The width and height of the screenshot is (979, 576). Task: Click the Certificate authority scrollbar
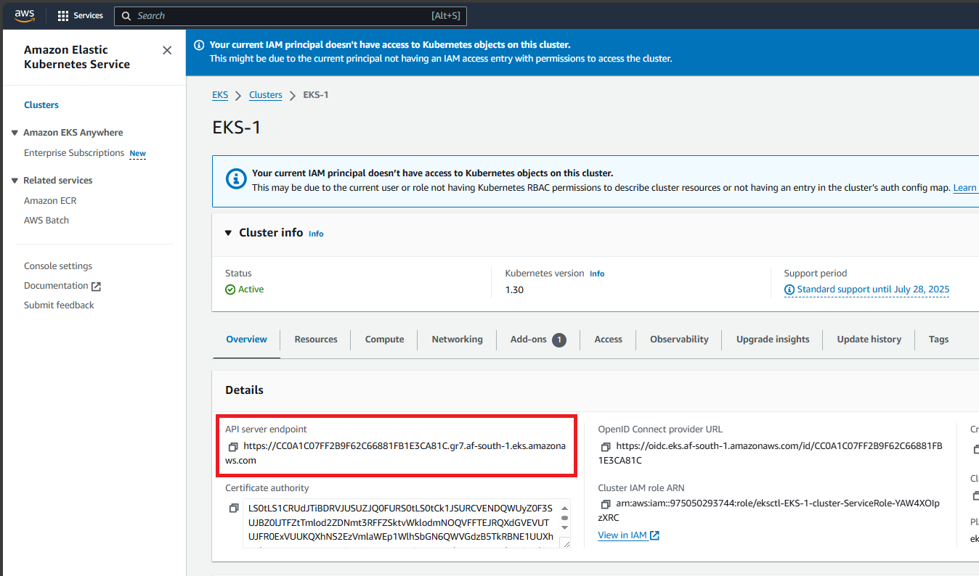pos(564,517)
